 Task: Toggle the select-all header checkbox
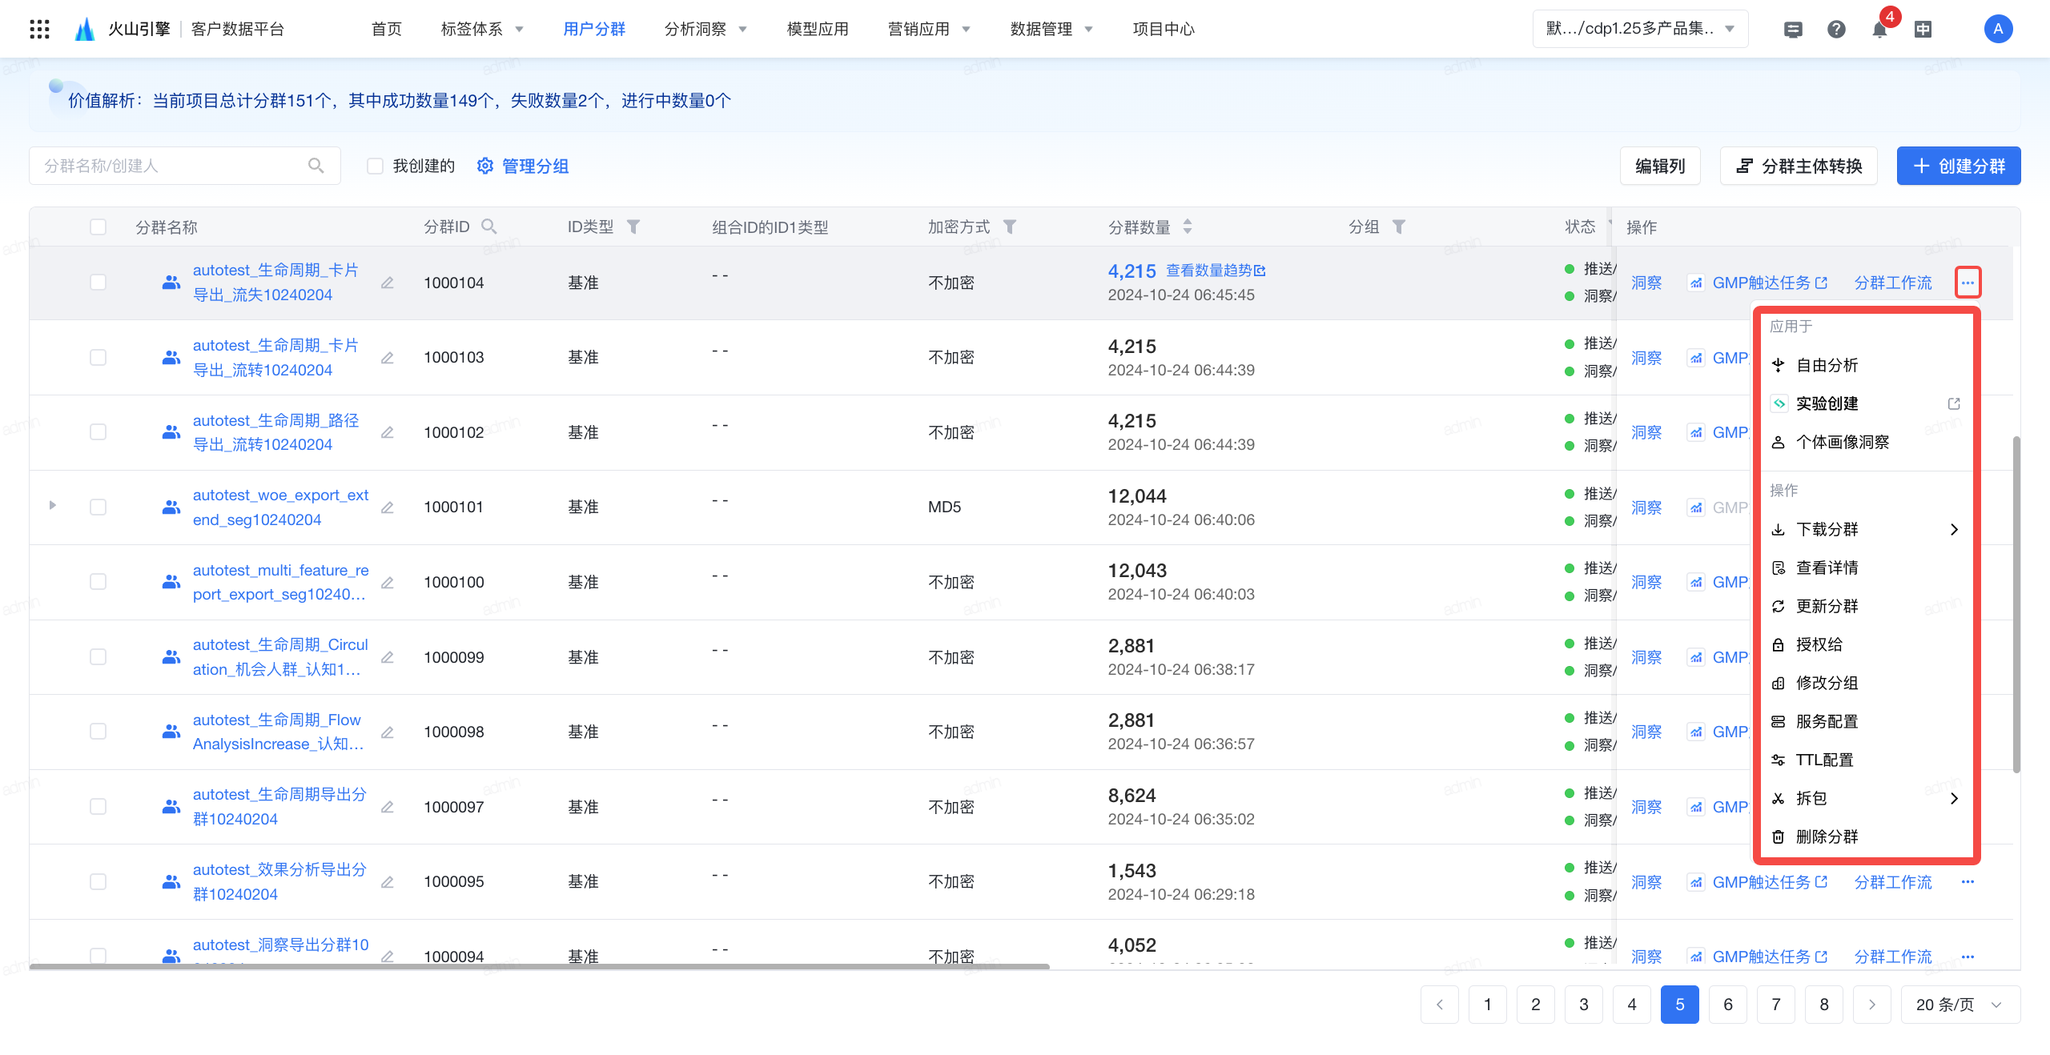point(98,227)
